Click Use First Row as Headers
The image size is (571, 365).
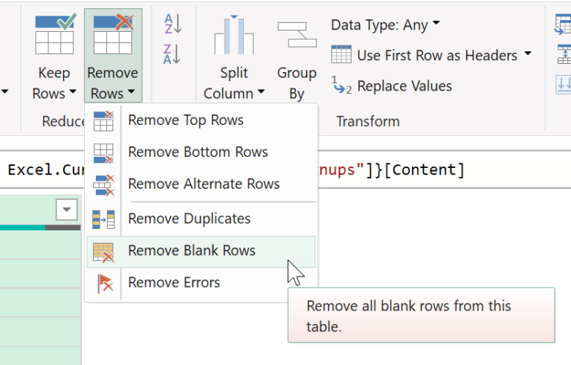437,55
